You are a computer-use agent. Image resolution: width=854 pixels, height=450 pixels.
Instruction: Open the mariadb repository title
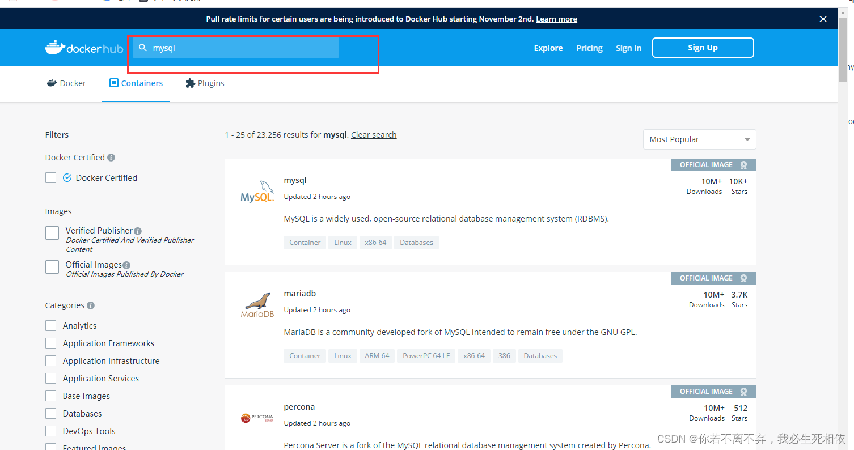click(x=299, y=294)
